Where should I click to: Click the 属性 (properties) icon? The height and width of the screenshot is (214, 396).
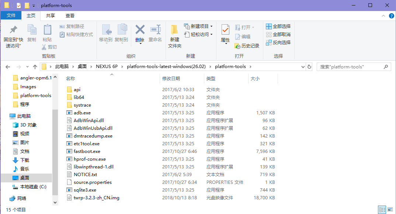225,30
